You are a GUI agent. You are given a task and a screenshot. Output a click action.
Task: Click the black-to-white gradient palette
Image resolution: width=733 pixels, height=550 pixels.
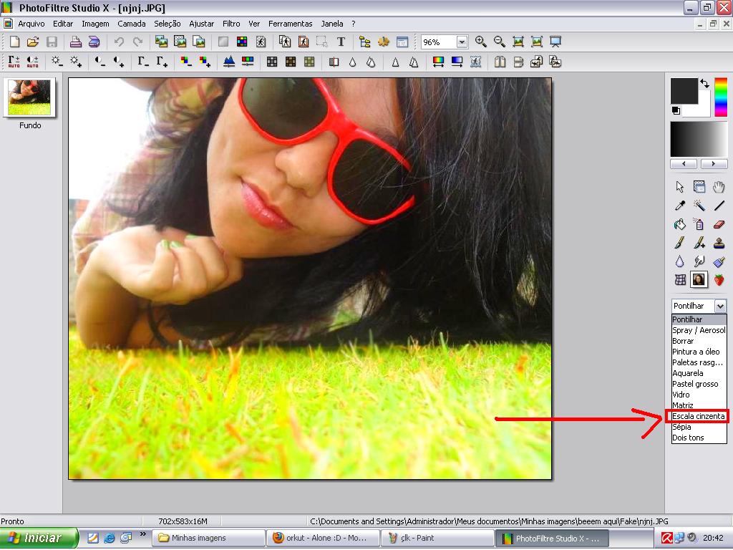point(699,140)
